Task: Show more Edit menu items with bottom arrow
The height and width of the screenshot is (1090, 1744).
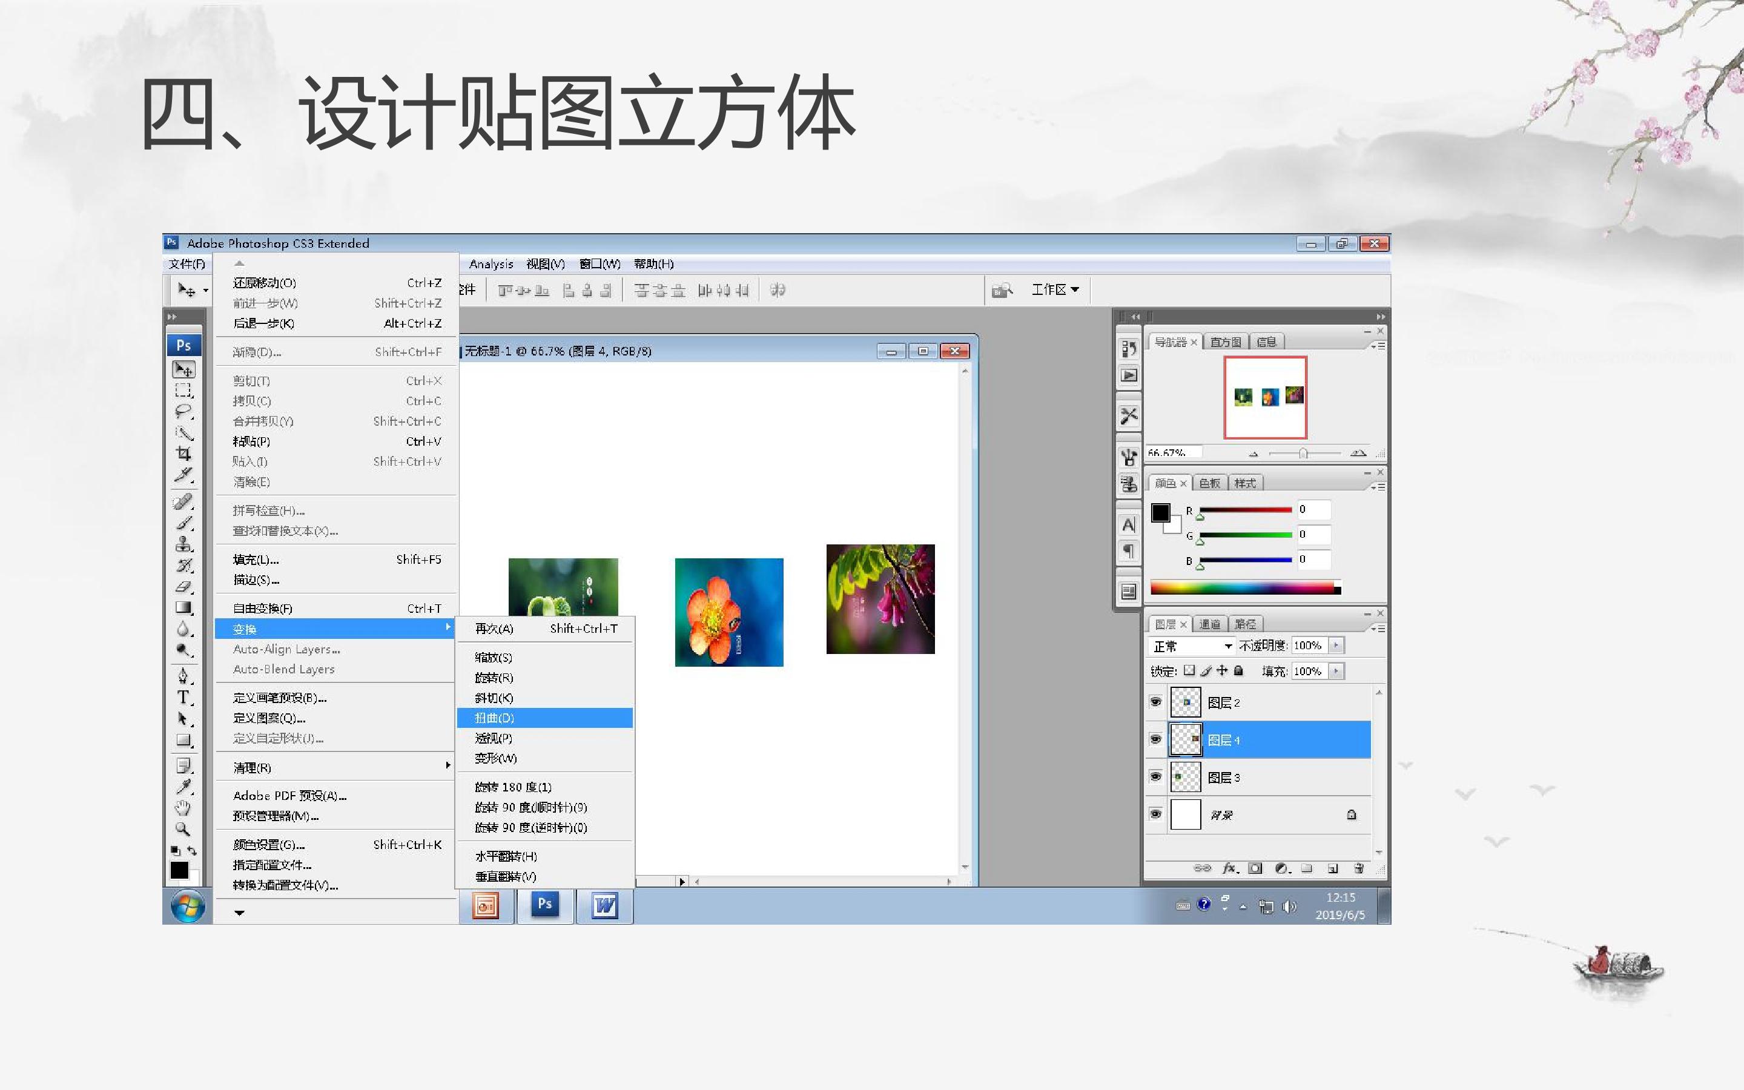Action: [239, 913]
